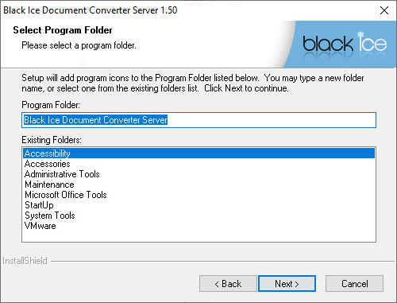Pick the Maintenance folder

[49, 185]
